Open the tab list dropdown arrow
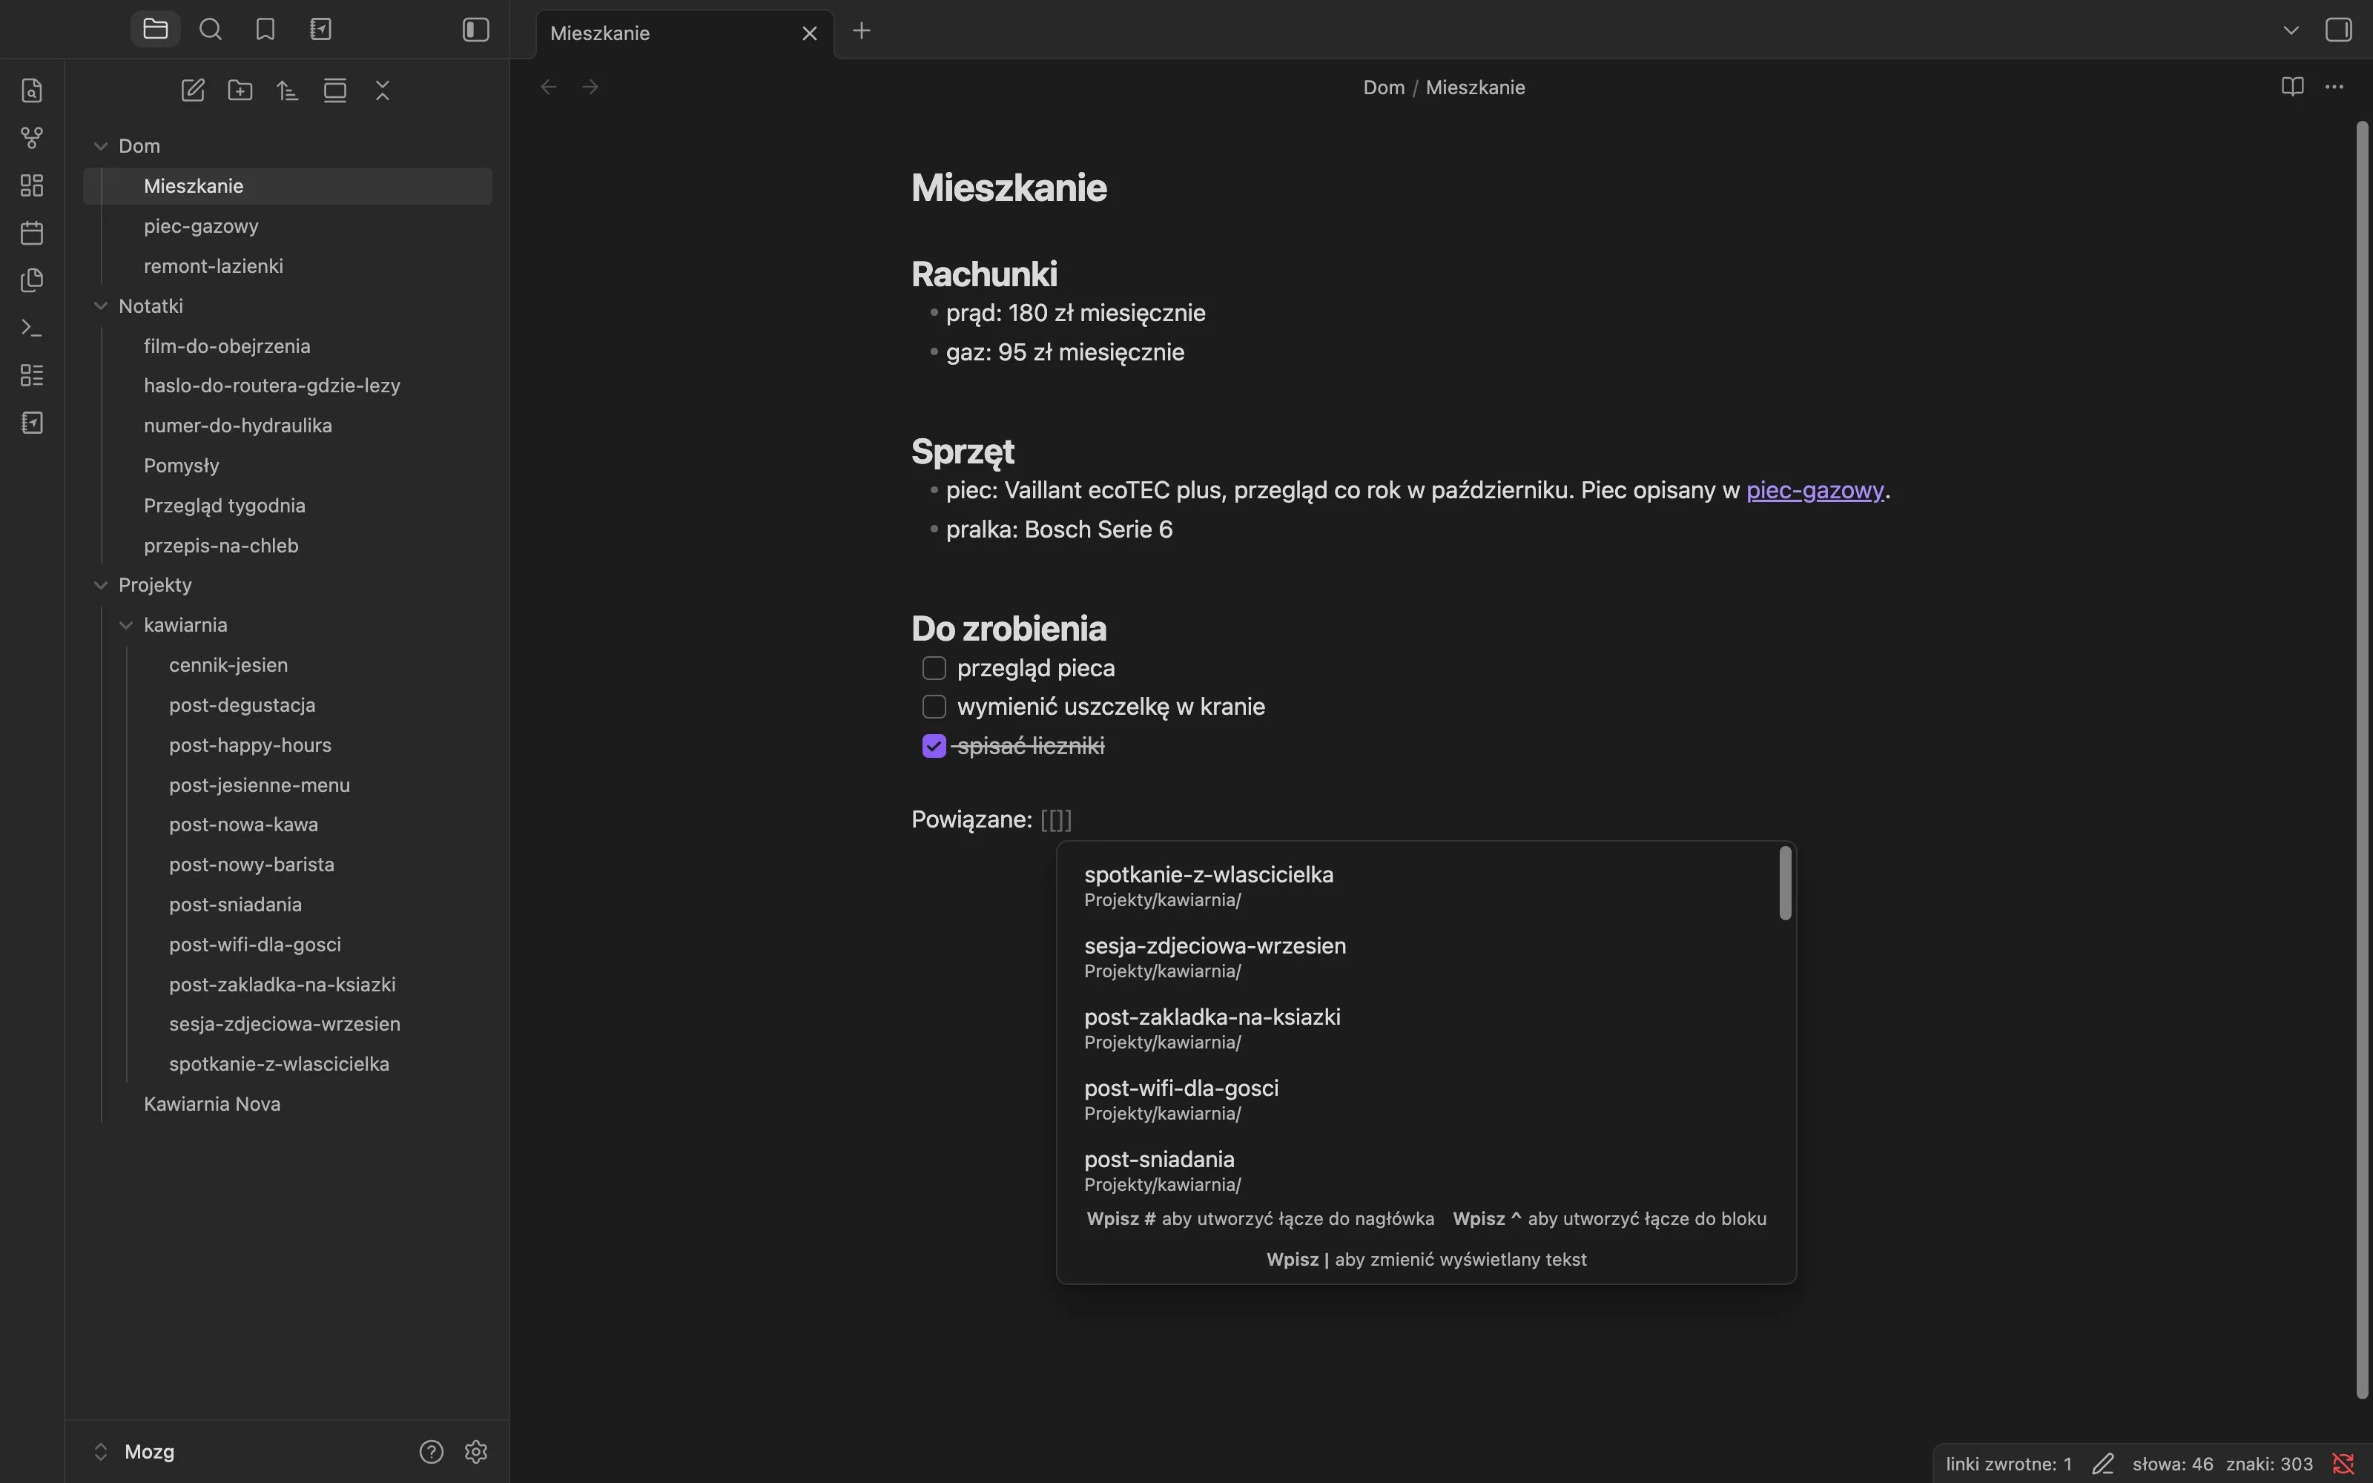The image size is (2373, 1483). (2291, 30)
